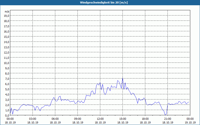Screen dimensions: 200x125
Task: Click the 06:00 time axis label
Action: tap(55, 119)
